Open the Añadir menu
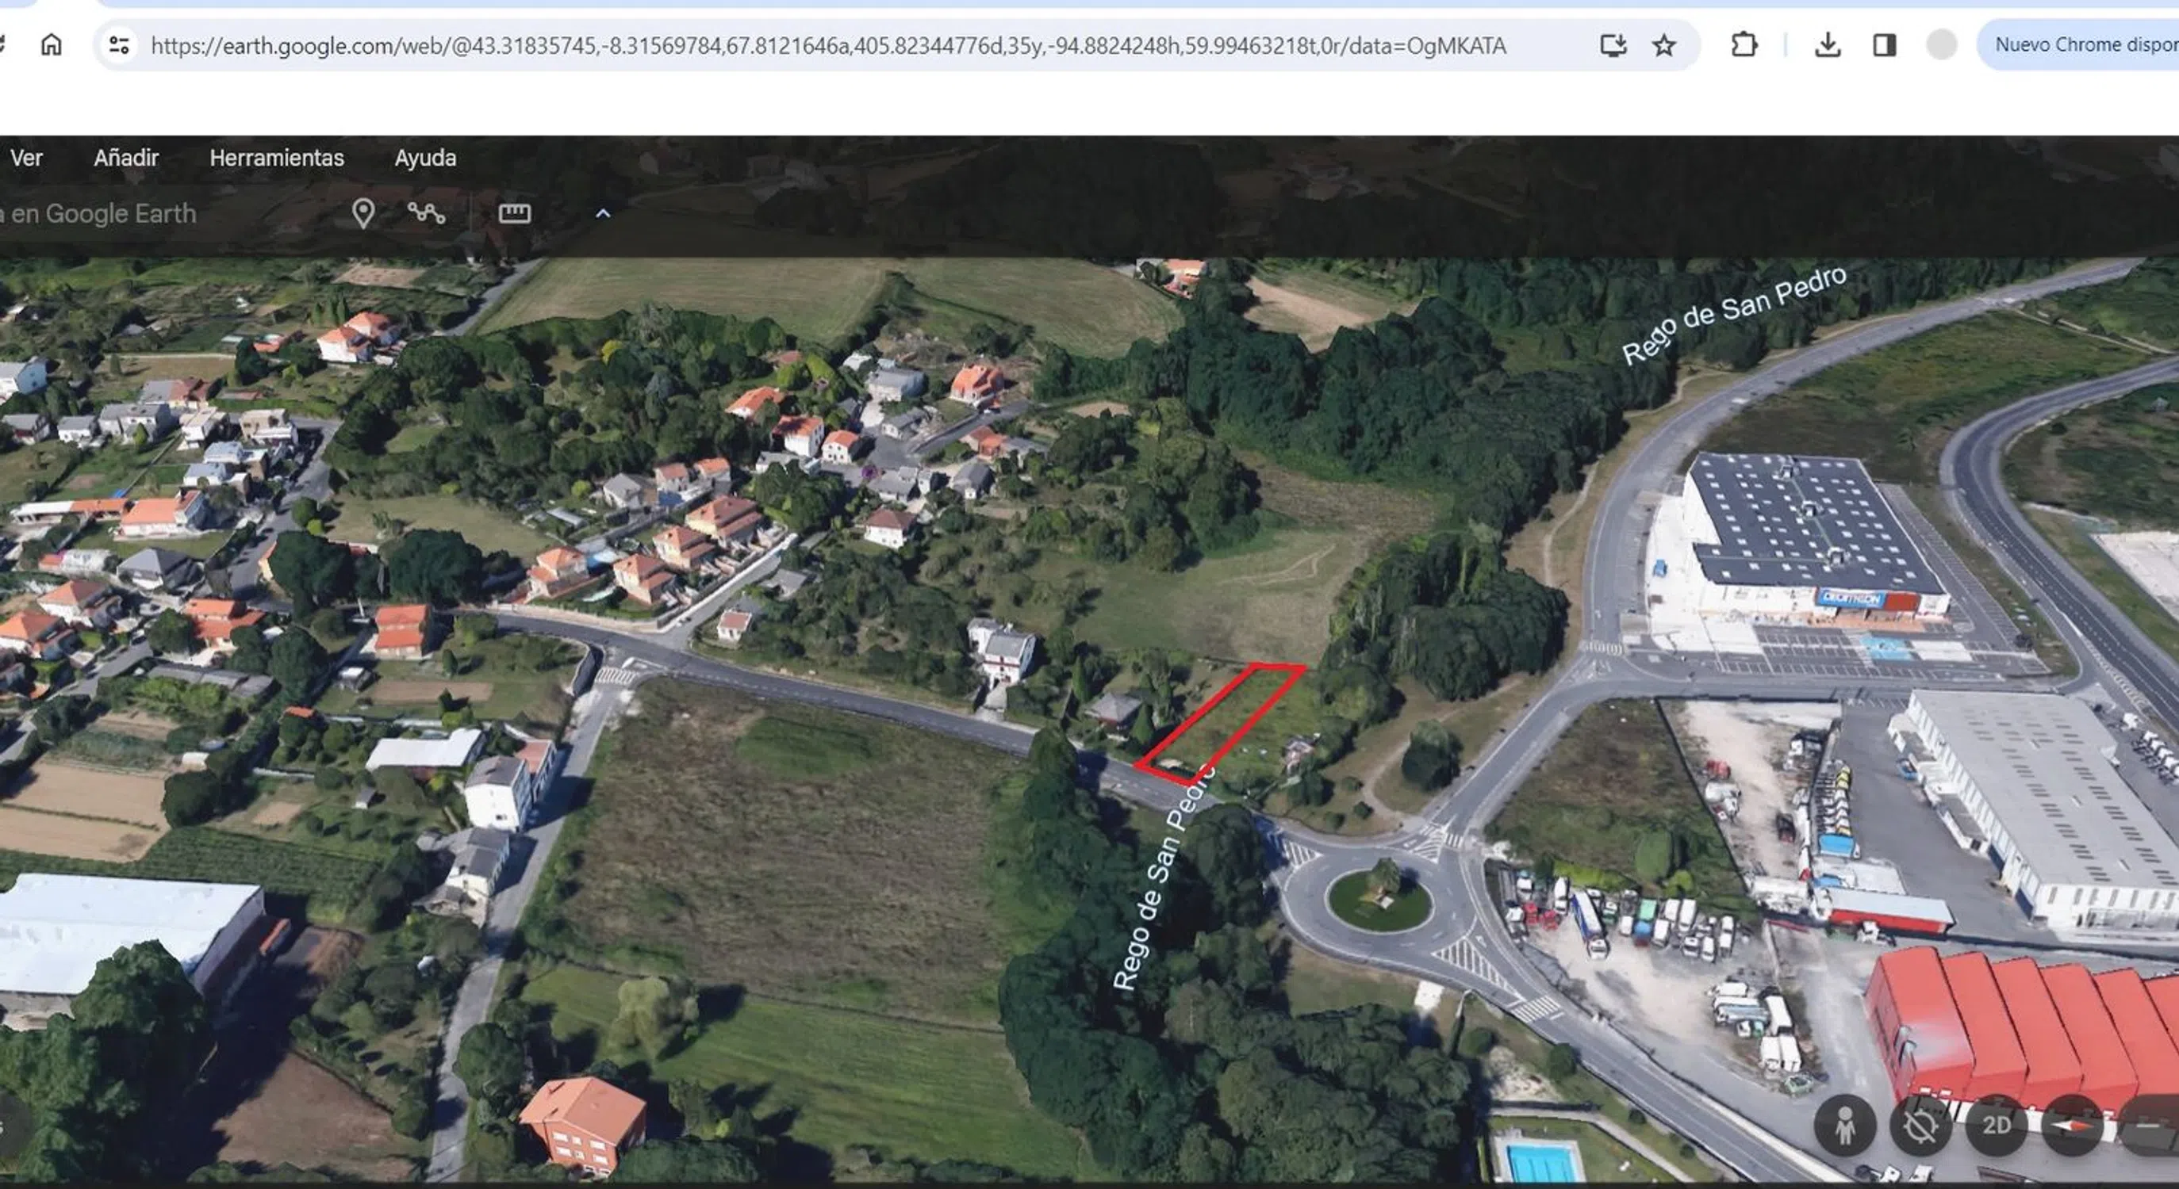Screen dimensions: 2179x1189 [126, 158]
